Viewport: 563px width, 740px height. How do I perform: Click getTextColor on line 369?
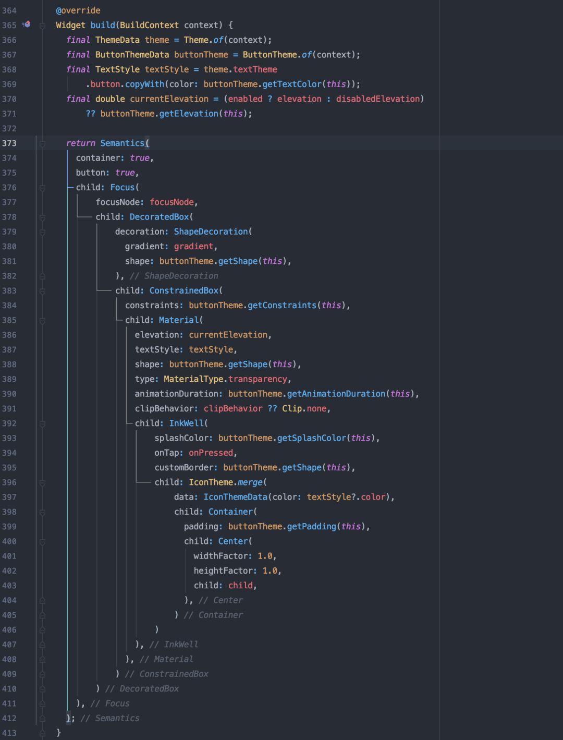point(292,84)
